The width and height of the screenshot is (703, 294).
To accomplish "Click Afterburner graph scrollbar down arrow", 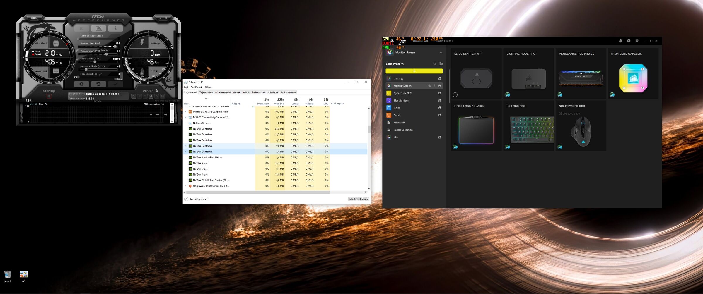I will click(x=172, y=122).
